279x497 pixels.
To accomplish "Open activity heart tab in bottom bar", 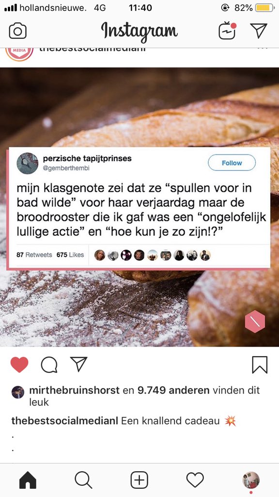I will click(195, 480).
